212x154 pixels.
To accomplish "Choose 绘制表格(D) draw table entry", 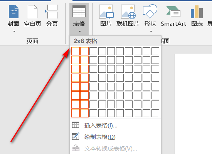I will pyautogui.click(x=116, y=137).
